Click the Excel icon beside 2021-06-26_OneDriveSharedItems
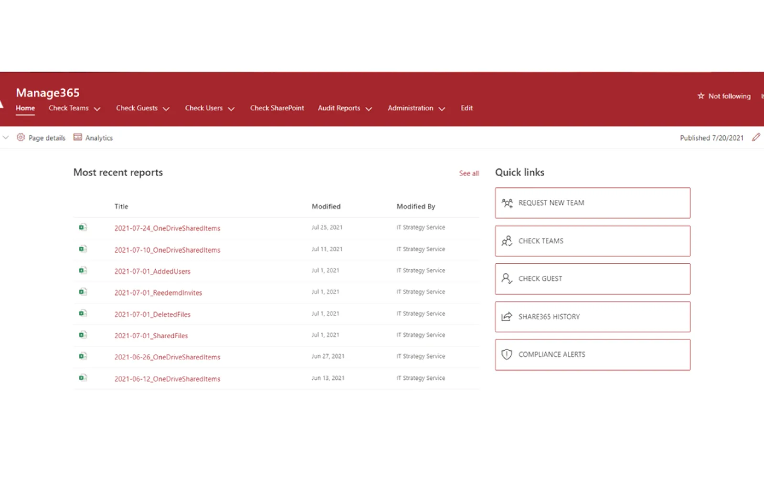764x477 pixels. coord(83,356)
